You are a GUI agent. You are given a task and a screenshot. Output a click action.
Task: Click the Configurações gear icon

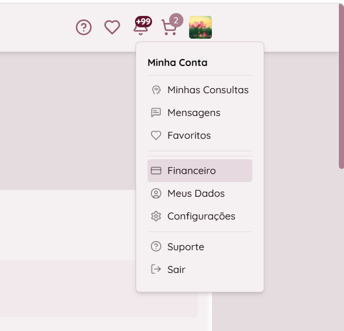[x=156, y=216]
